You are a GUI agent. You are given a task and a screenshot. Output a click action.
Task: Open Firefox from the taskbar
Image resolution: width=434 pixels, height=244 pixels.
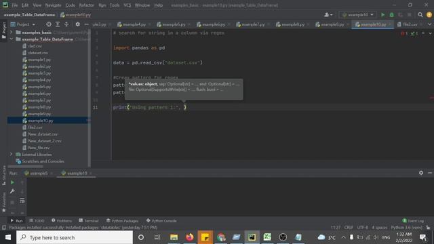pyautogui.click(x=190, y=237)
